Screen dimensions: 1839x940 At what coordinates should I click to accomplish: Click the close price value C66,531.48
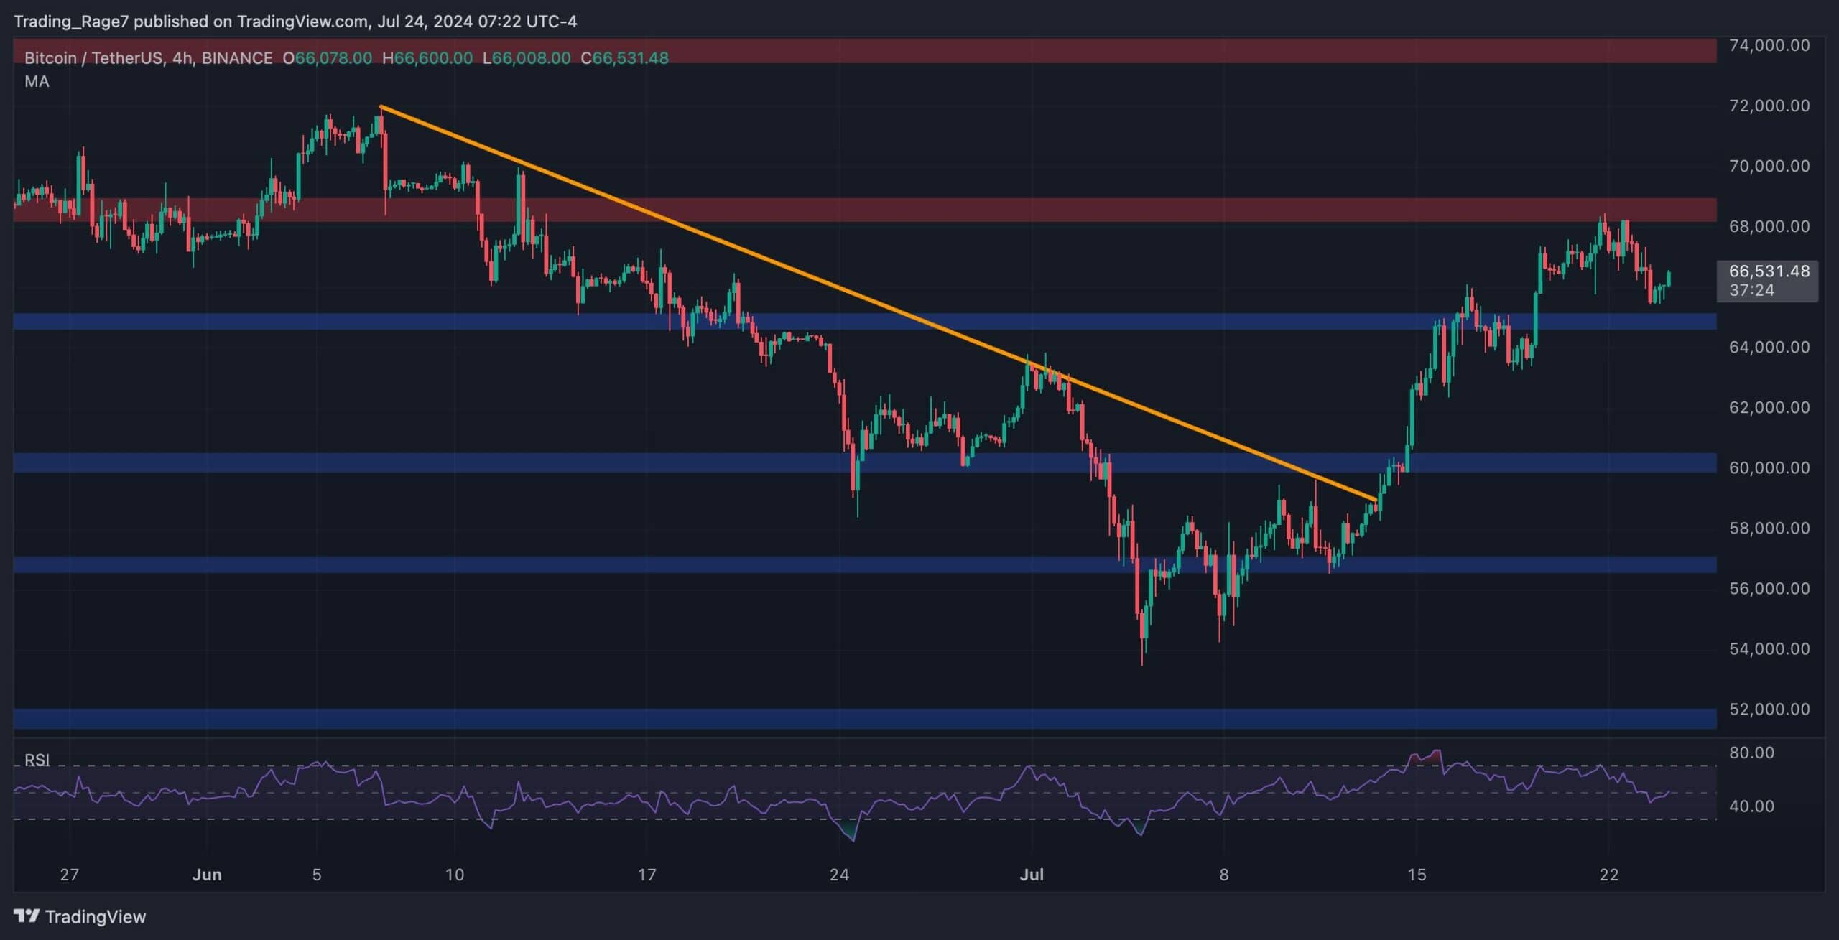624,58
